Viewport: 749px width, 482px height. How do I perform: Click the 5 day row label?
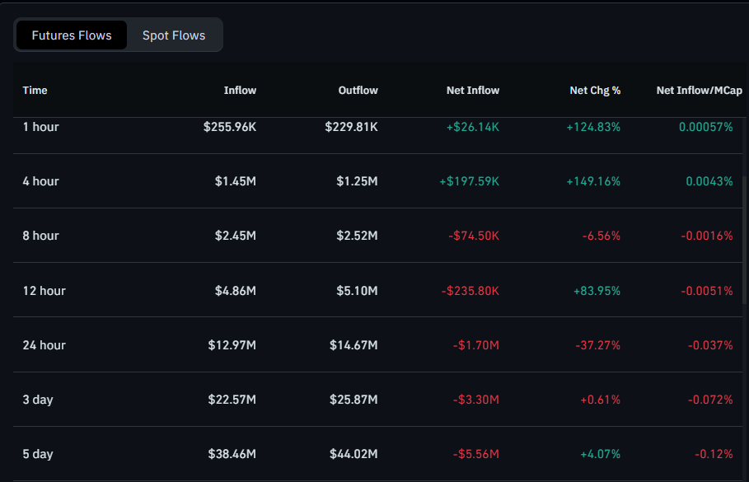click(x=38, y=454)
